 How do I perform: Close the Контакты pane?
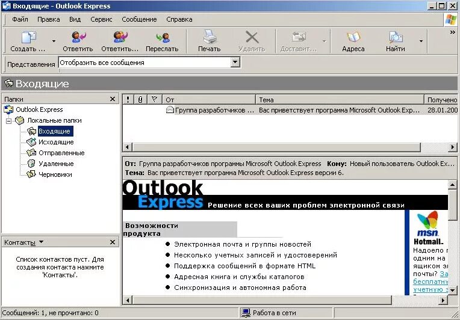pyautogui.click(x=113, y=242)
